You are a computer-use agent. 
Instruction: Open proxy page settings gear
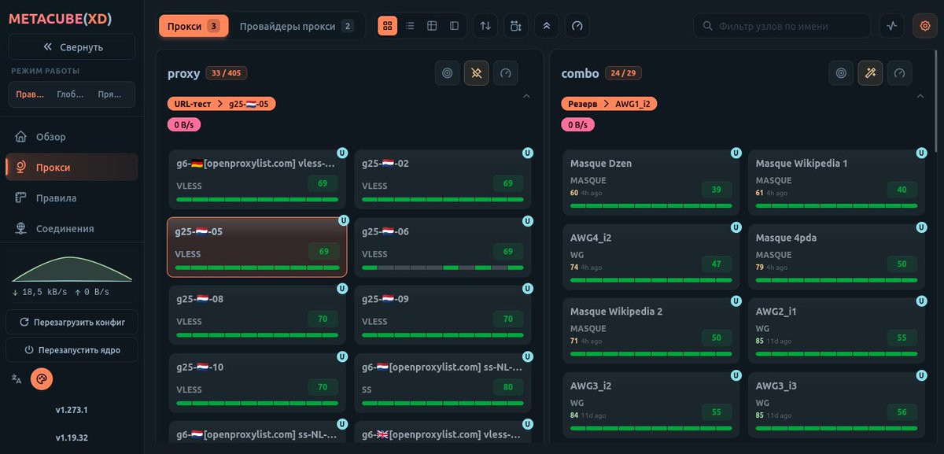click(x=924, y=26)
